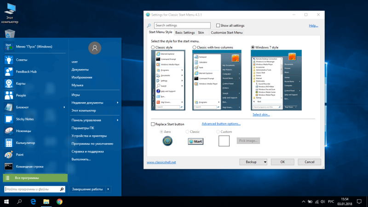Click the volume speaker tray icon
368x207 pixels.
323,201
